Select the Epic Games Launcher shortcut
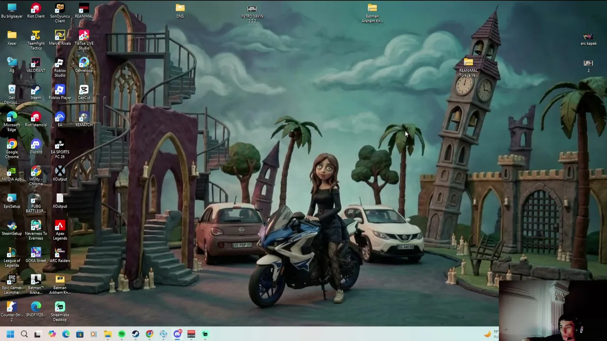 tap(12, 285)
